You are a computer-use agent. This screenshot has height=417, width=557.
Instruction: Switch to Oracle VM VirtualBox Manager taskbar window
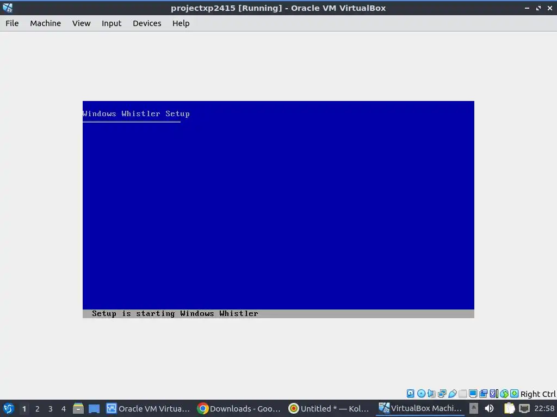[x=148, y=408]
